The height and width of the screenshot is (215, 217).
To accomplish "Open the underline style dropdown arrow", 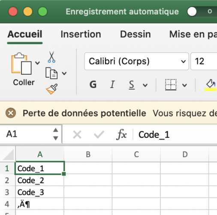I will [145, 85].
